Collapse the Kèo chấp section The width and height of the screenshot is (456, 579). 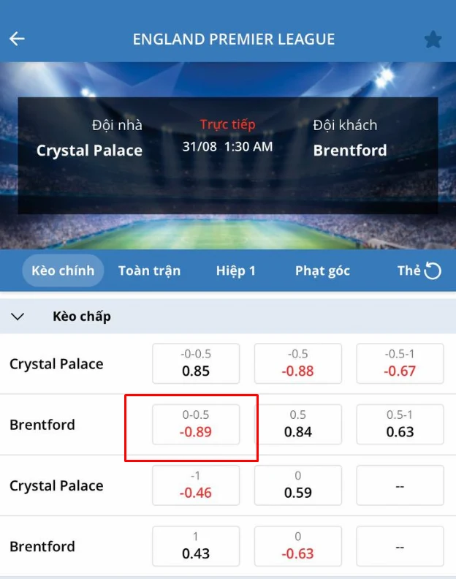click(x=18, y=317)
